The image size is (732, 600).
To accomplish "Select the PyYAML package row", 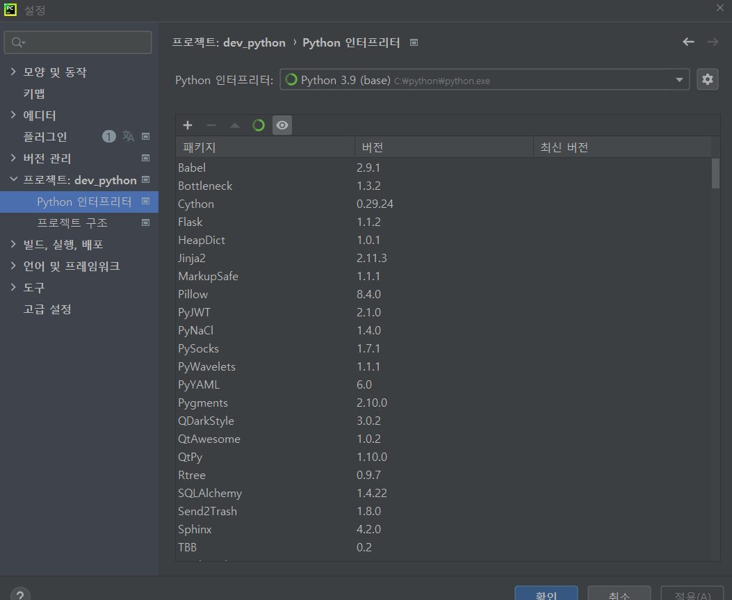I will tap(444, 384).
